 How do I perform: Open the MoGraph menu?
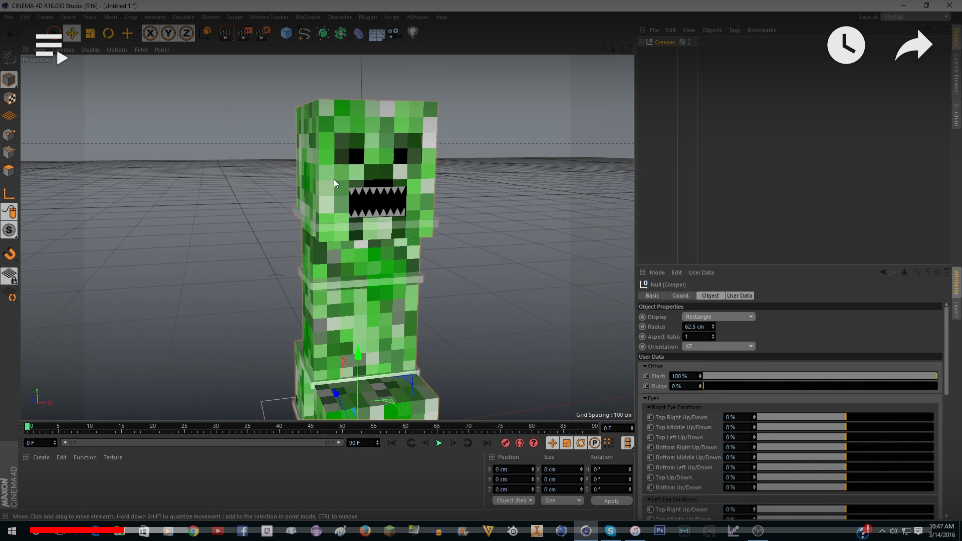pos(308,17)
